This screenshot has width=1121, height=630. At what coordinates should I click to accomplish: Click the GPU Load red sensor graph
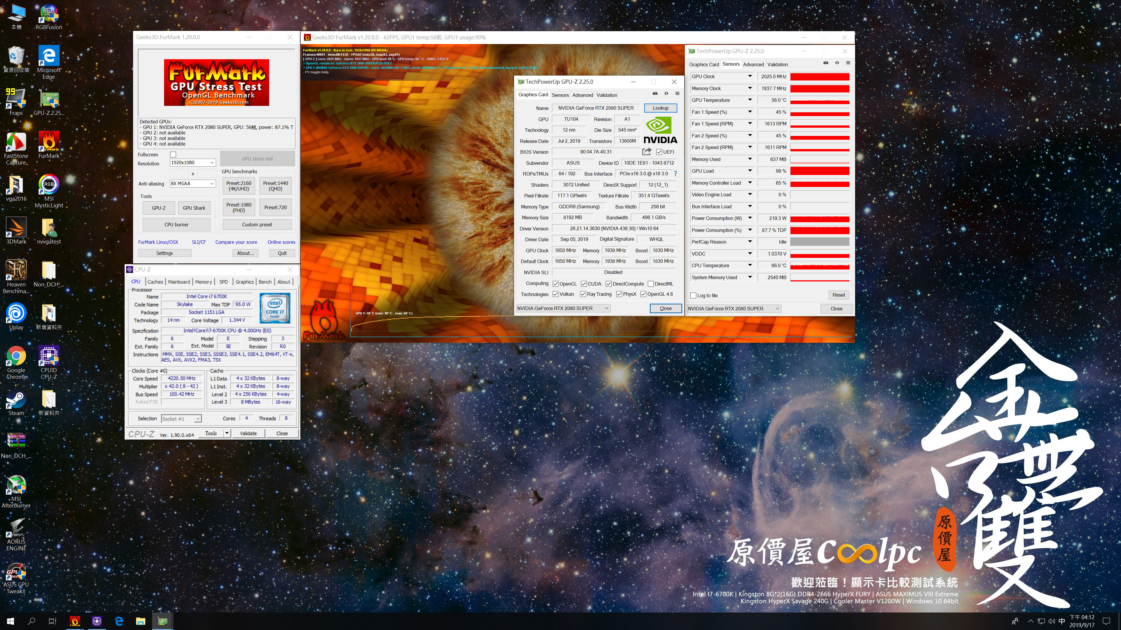819,171
